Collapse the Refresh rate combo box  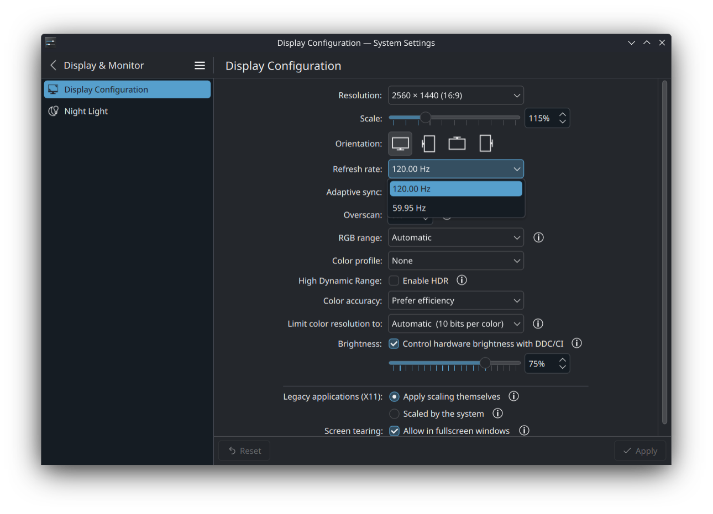tap(456, 169)
